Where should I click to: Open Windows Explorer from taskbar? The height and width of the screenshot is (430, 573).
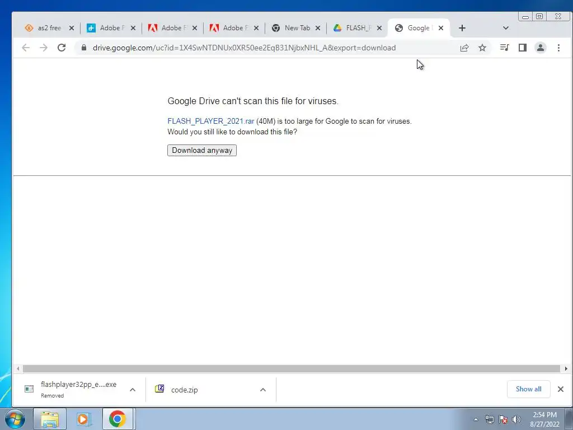coord(50,419)
